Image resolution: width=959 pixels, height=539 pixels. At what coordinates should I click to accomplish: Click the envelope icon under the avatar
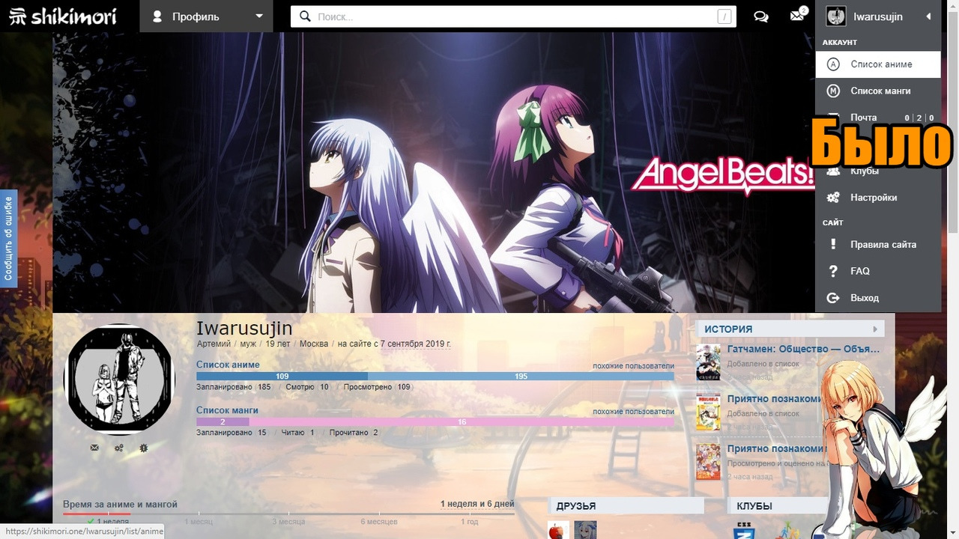pyautogui.click(x=94, y=448)
